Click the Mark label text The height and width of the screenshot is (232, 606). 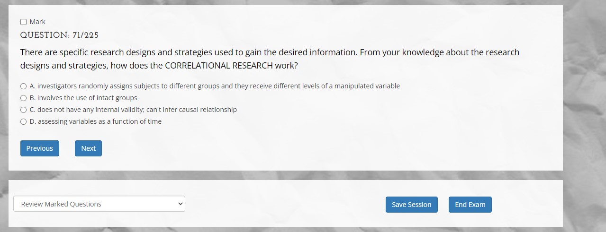[x=37, y=22]
